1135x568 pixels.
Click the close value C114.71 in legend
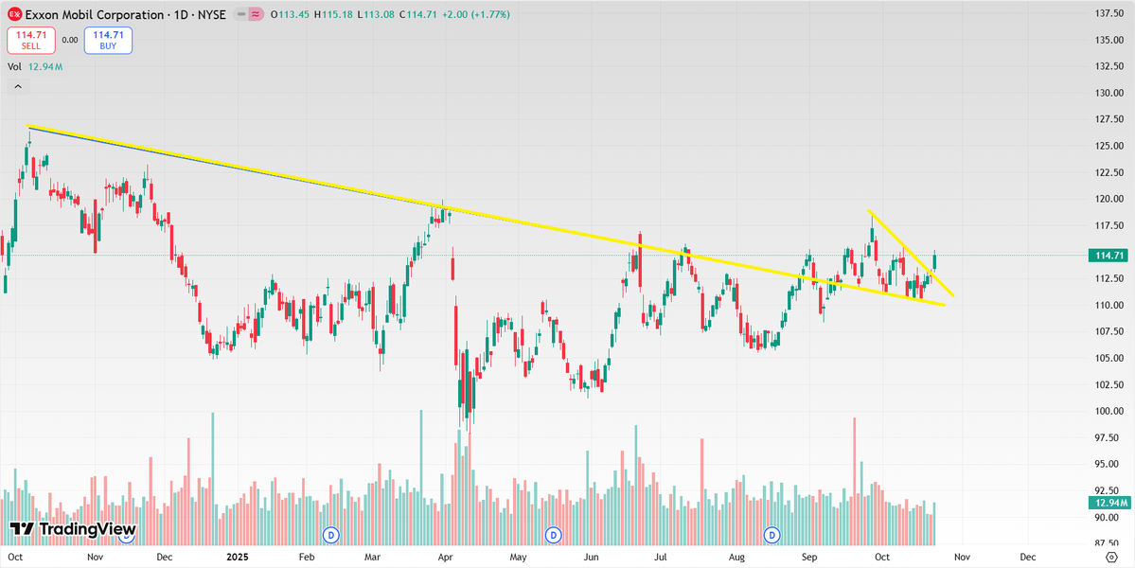coord(417,14)
